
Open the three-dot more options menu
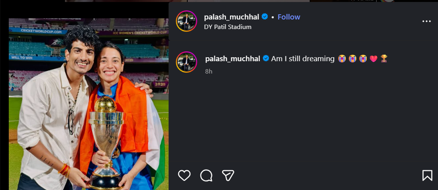coord(426,21)
